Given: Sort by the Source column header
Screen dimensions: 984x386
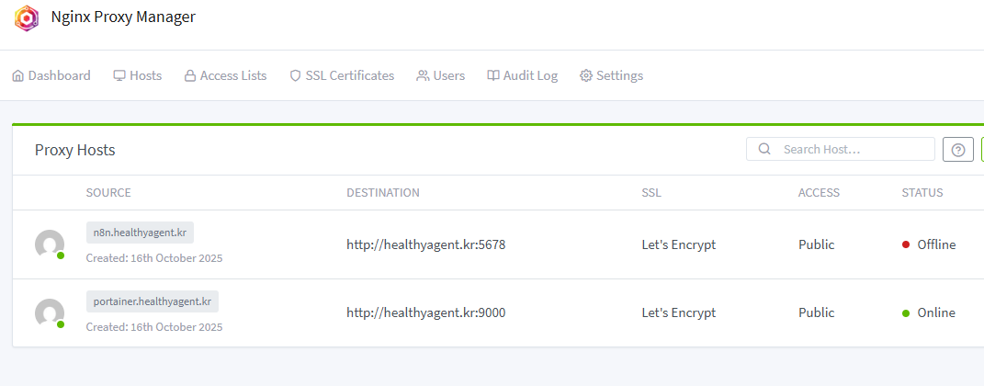Looking at the screenshot, I should (x=108, y=193).
